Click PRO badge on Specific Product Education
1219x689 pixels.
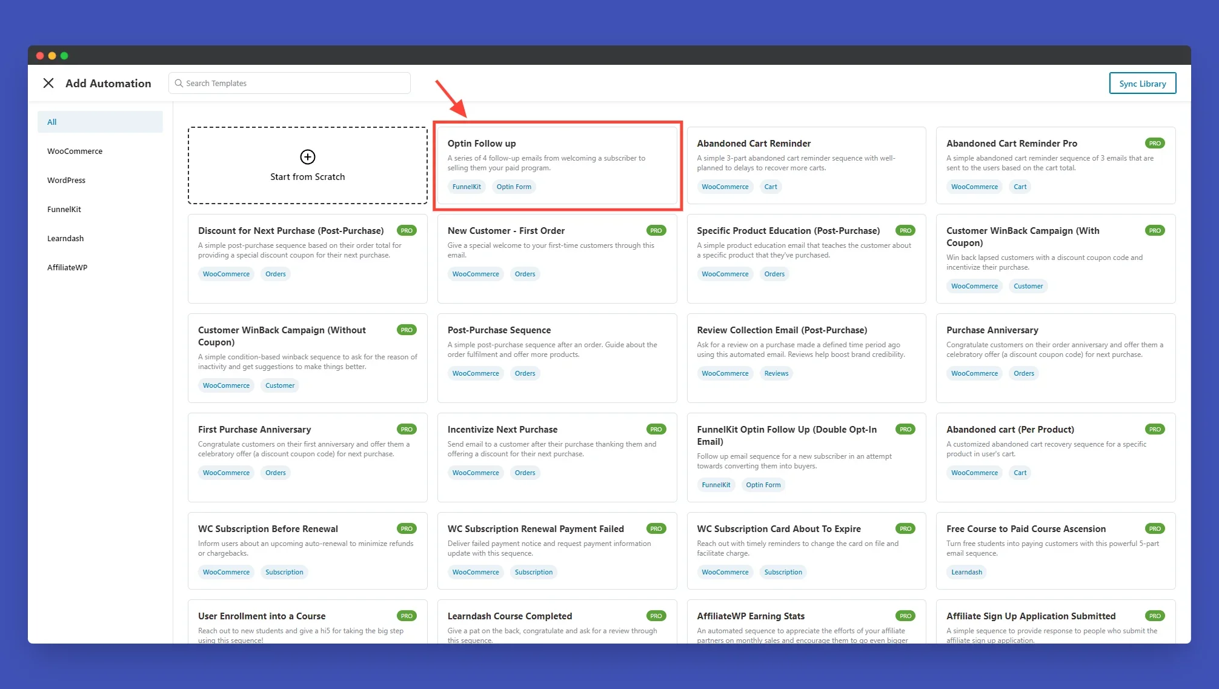coord(905,231)
